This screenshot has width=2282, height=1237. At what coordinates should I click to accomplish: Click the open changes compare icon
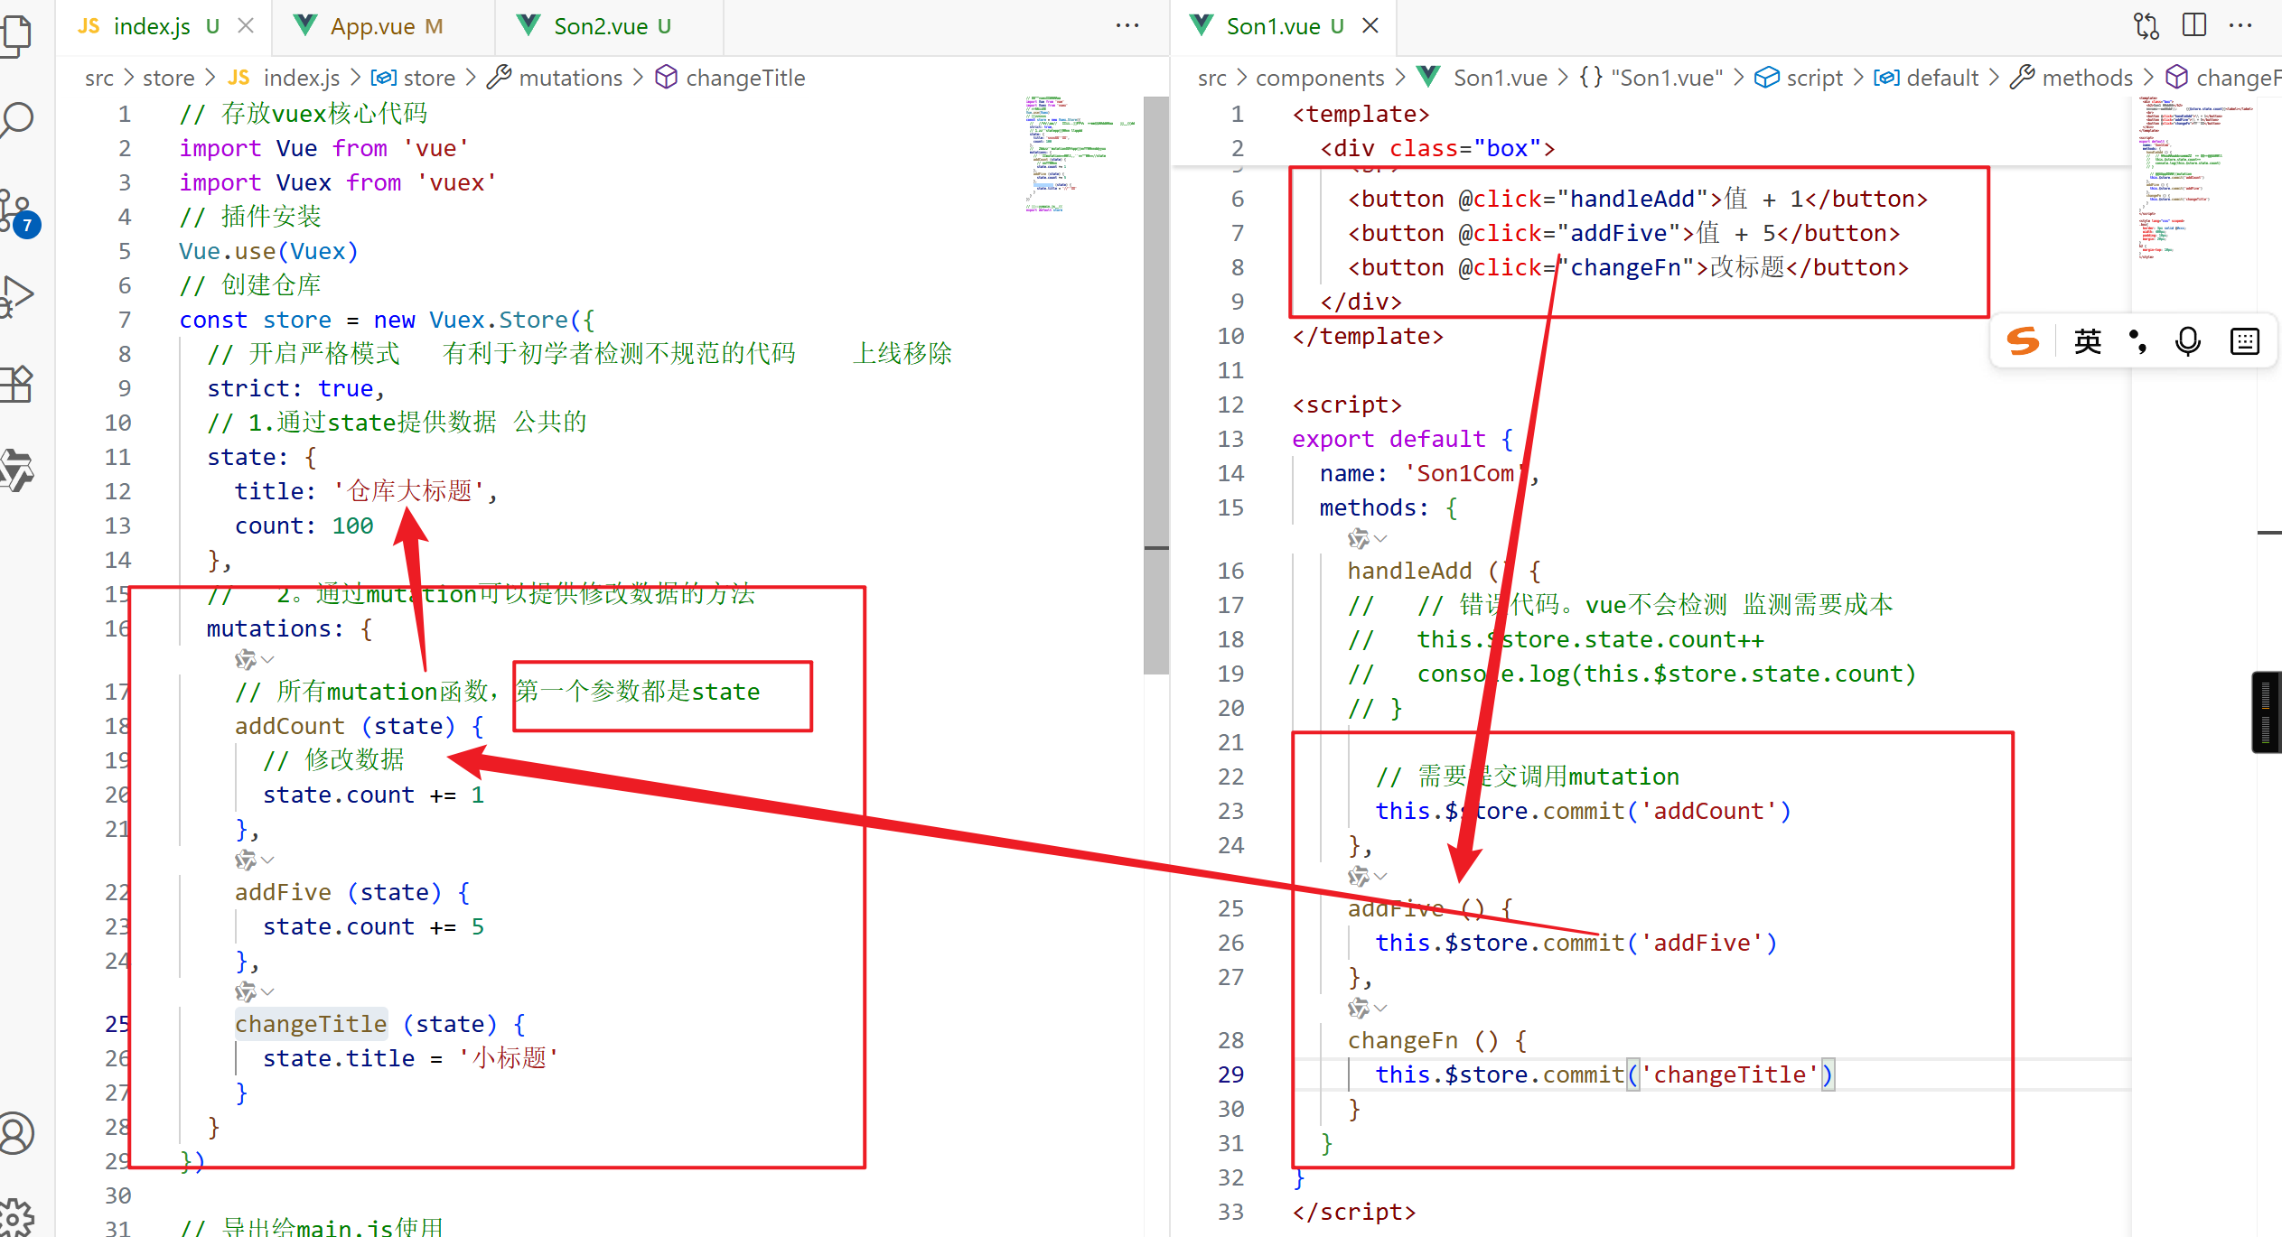click(x=2146, y=25)
